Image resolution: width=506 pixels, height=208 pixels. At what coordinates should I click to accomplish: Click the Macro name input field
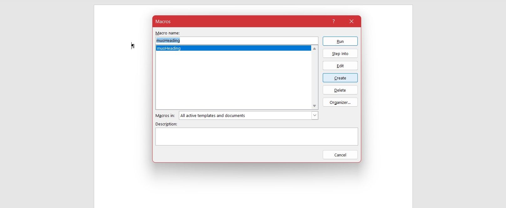point(237,41)
